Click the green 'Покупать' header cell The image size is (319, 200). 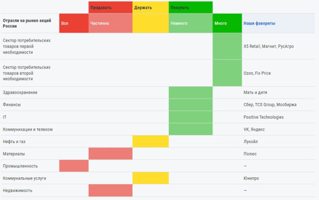(191, 8)
